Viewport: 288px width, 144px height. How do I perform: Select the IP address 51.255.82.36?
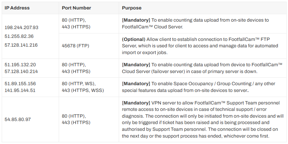click(19, 36)
